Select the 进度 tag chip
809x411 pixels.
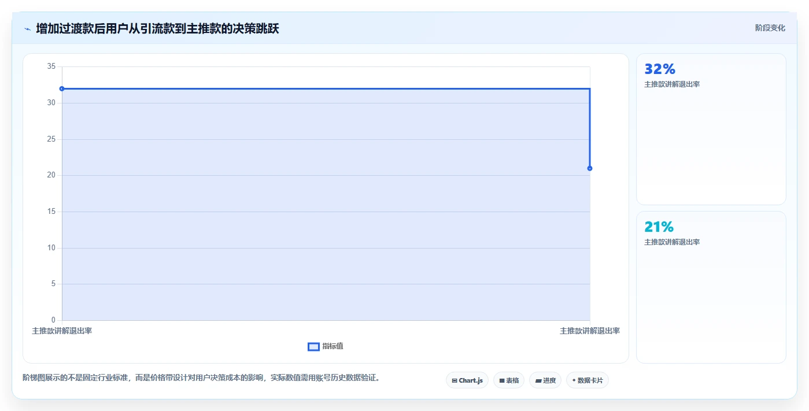pyautogui.click(x=545, y=380)
